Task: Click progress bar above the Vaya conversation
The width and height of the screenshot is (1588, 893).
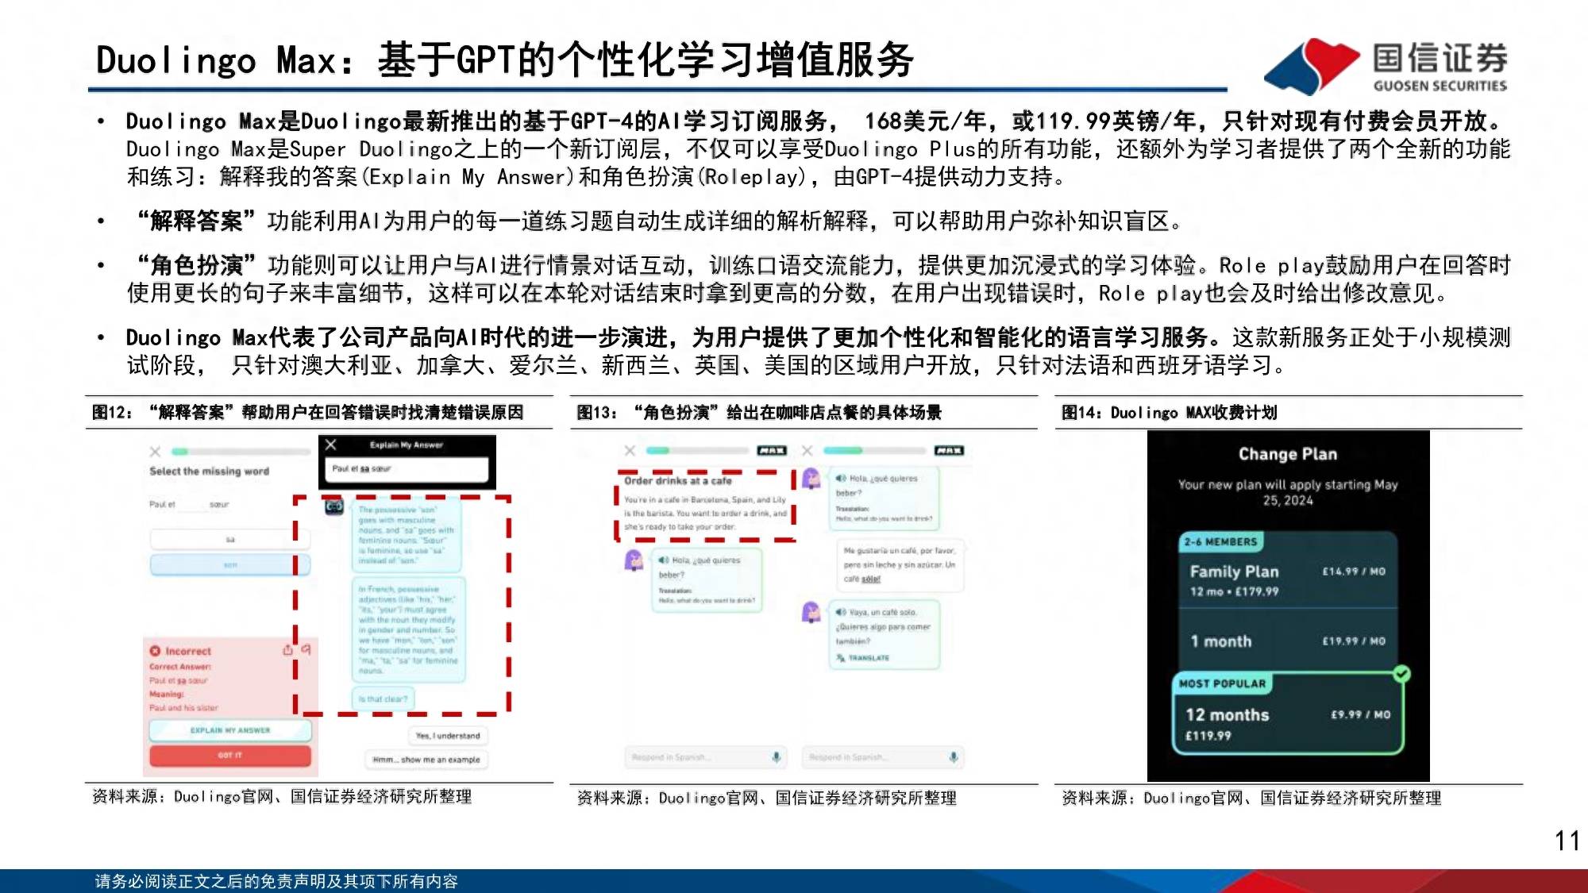Action: pyautogui.click(x=874, y=451)
